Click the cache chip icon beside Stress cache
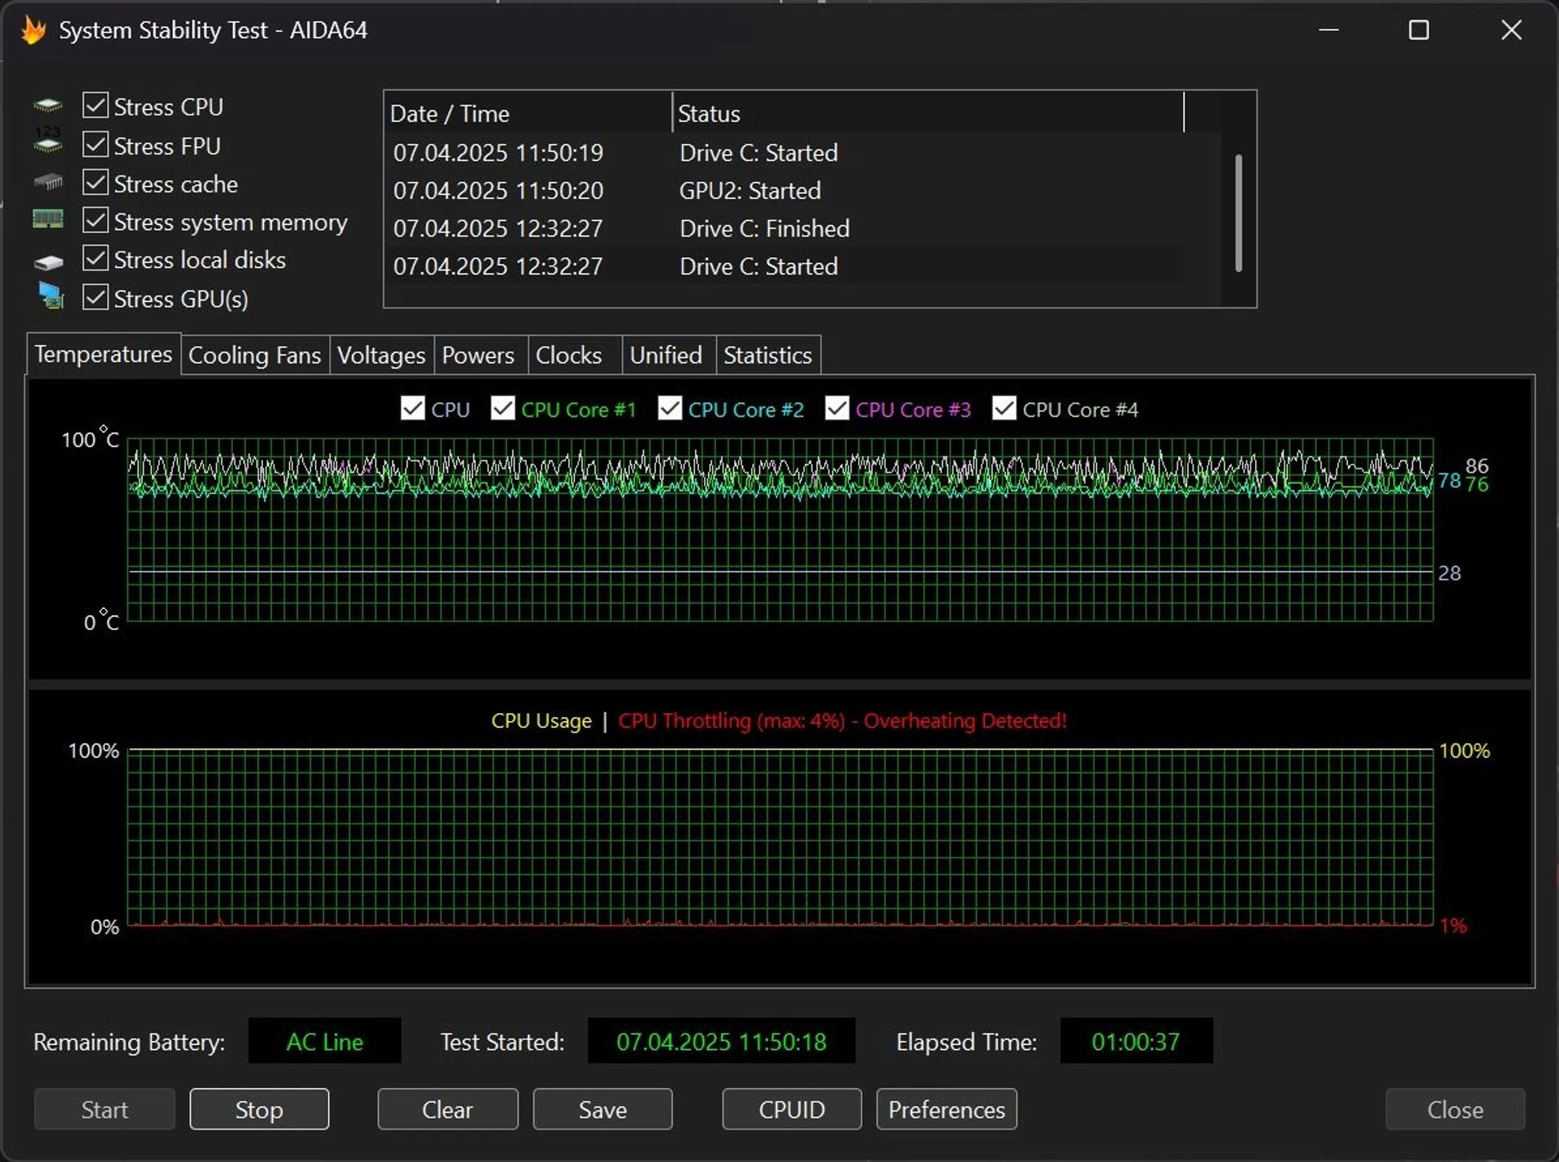This screenshot has height=1162, width=1559. pos(48,182)
